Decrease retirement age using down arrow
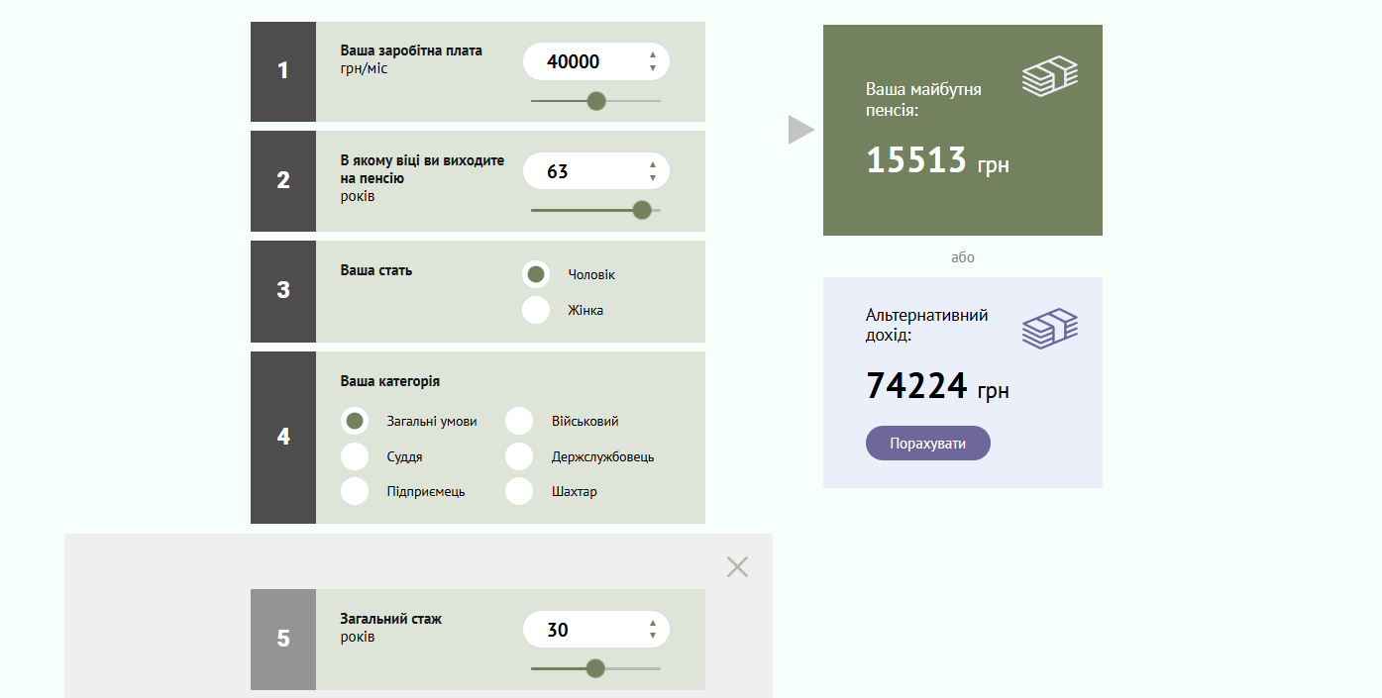The image size is (1382, 698). 653,178
